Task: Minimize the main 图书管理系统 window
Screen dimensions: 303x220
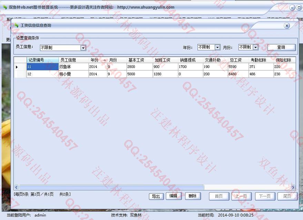Action: coord(292,8)
